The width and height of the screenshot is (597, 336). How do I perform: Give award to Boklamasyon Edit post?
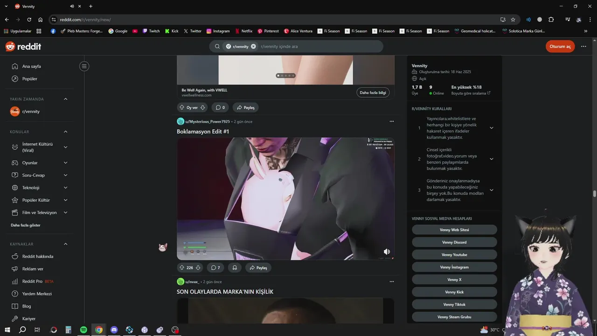pos(235,268)
